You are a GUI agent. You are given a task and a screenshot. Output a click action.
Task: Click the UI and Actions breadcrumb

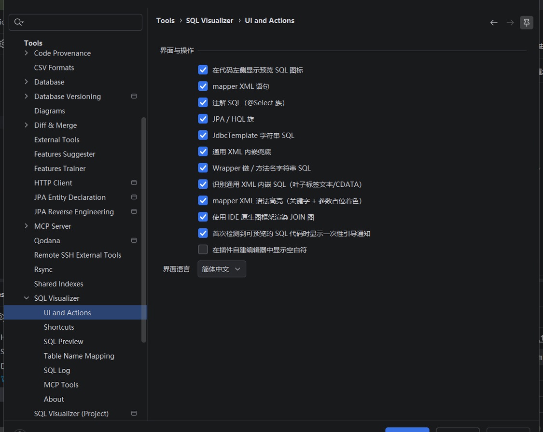coord(269,21)
